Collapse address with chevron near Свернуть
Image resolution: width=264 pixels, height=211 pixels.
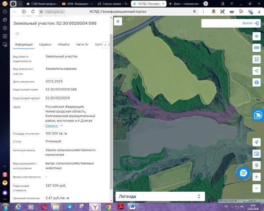62,126
